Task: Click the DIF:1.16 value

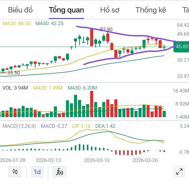Action: click(81, 126)
